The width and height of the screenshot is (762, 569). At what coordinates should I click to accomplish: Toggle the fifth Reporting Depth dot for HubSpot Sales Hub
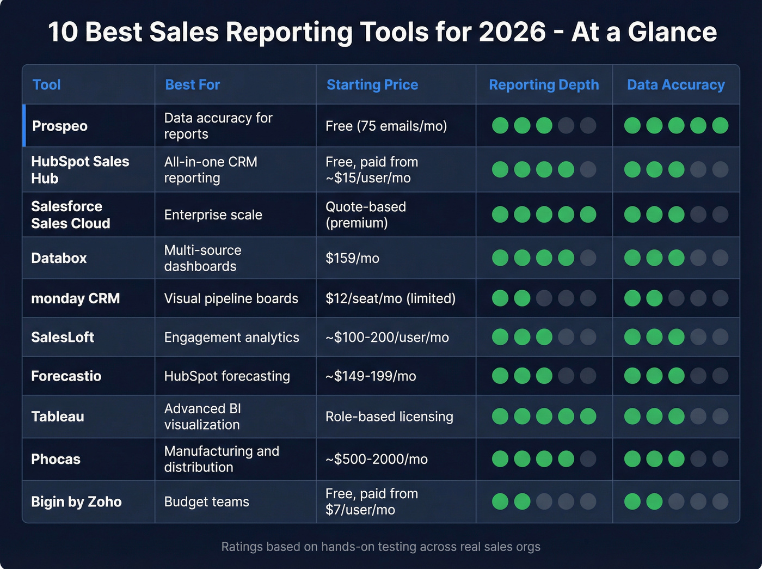click(x=587, y=169)
